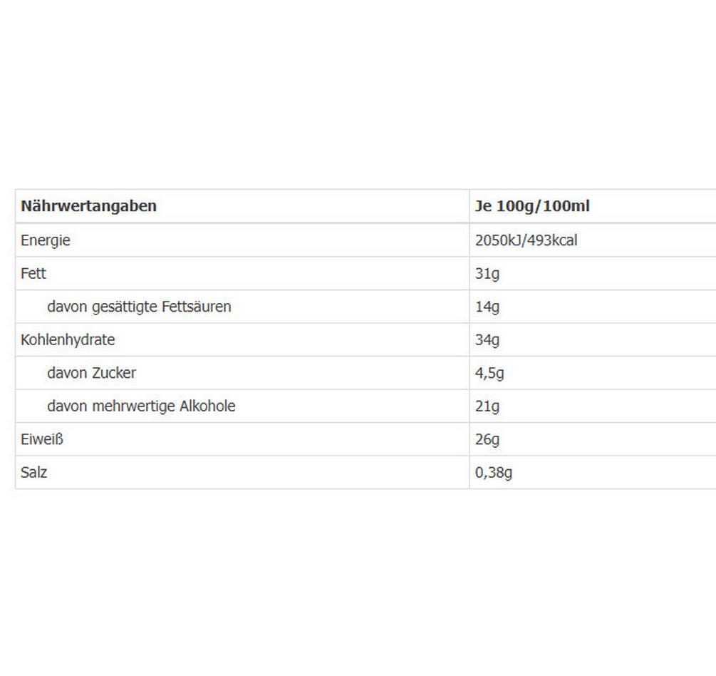Select the 31g fat value

tap(487, 274)
